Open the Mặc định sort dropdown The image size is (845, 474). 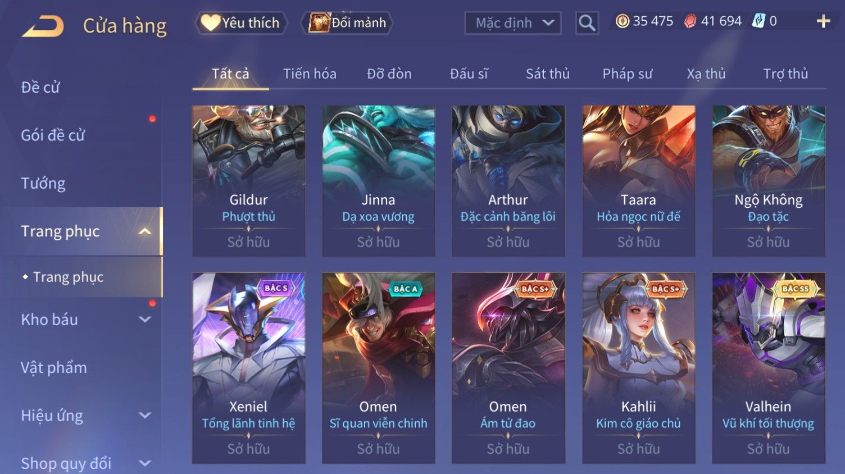[x=513, y=23]
